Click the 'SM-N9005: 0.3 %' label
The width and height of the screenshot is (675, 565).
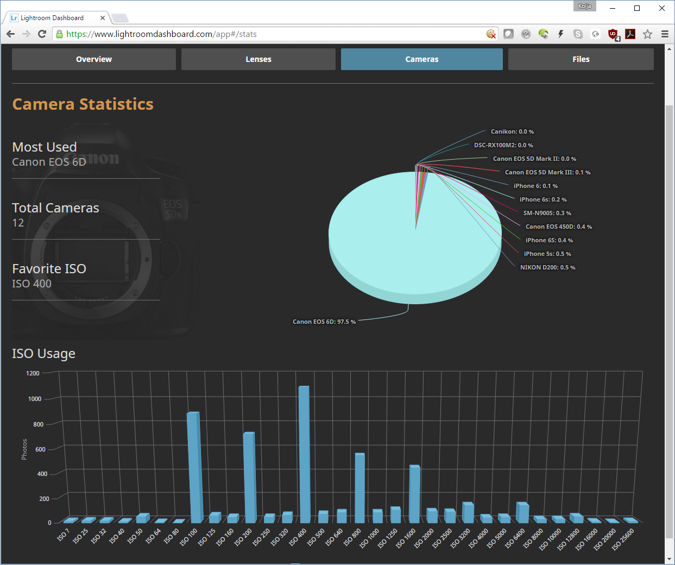pos(547,213)
